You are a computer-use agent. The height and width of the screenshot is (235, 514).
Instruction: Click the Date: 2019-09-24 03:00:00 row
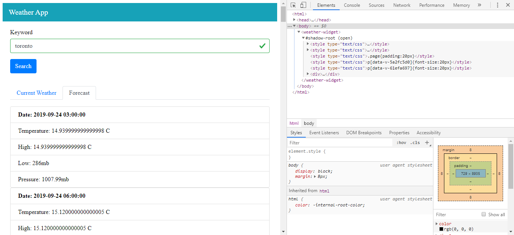tap(140, 115)
